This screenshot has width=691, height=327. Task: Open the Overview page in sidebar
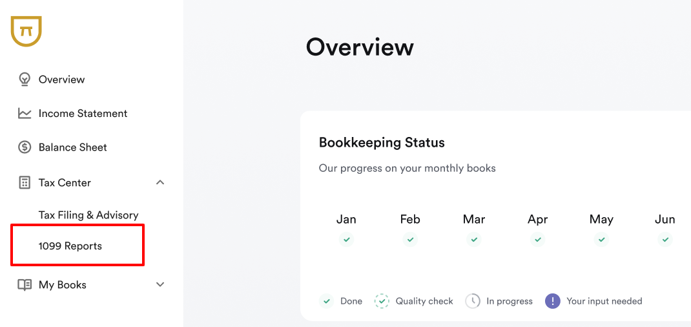click(x=61, y=79)
